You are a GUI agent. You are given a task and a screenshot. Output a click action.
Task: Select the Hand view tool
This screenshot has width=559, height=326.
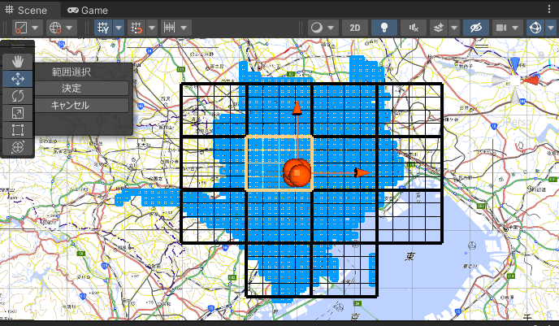click(x=18, y=61)
